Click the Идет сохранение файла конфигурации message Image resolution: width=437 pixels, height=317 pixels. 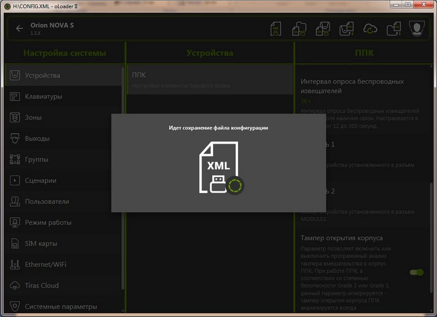(218, 128)
